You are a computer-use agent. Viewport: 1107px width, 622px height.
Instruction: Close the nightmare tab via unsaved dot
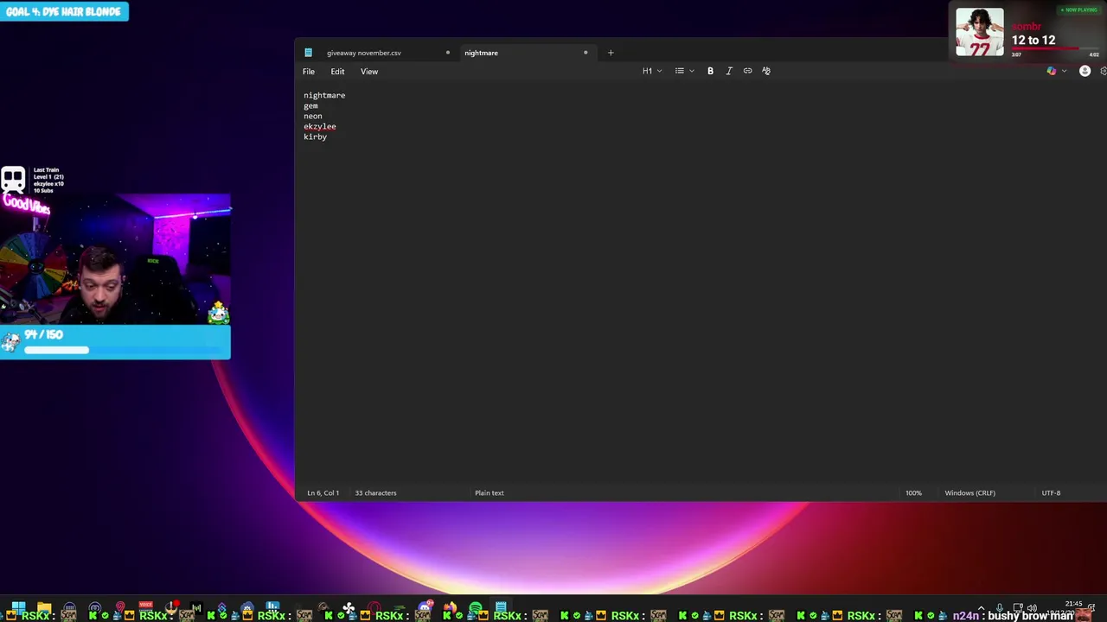tap(585, 53)
